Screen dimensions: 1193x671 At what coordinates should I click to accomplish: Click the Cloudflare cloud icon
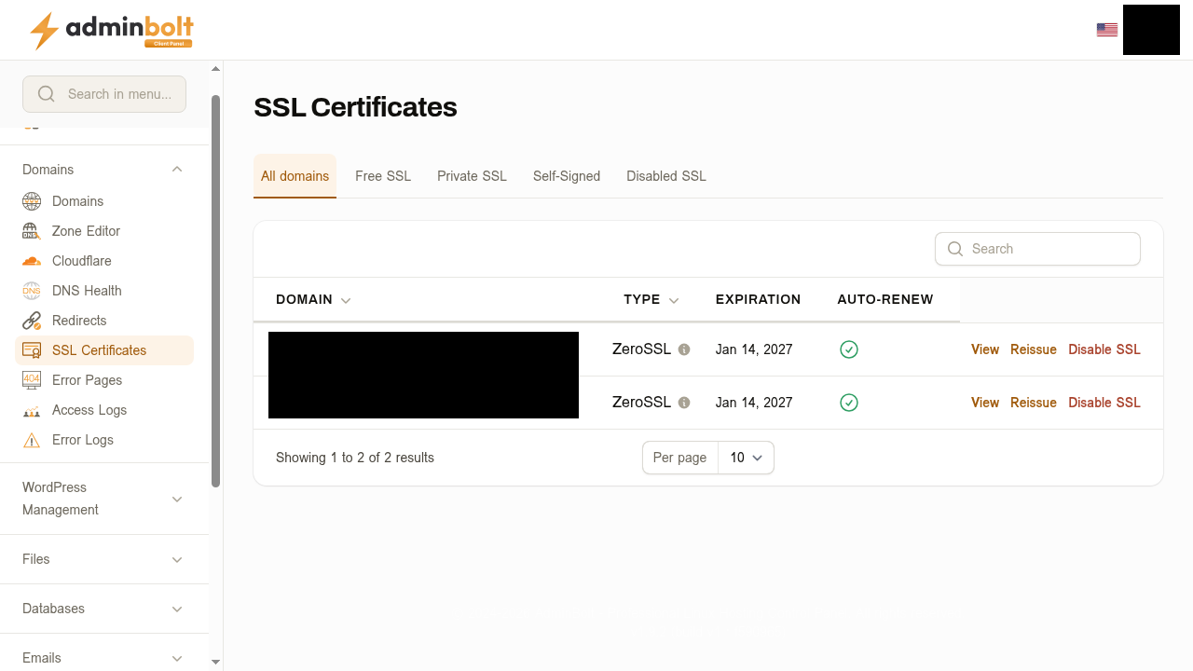click(x=32, y=261)
